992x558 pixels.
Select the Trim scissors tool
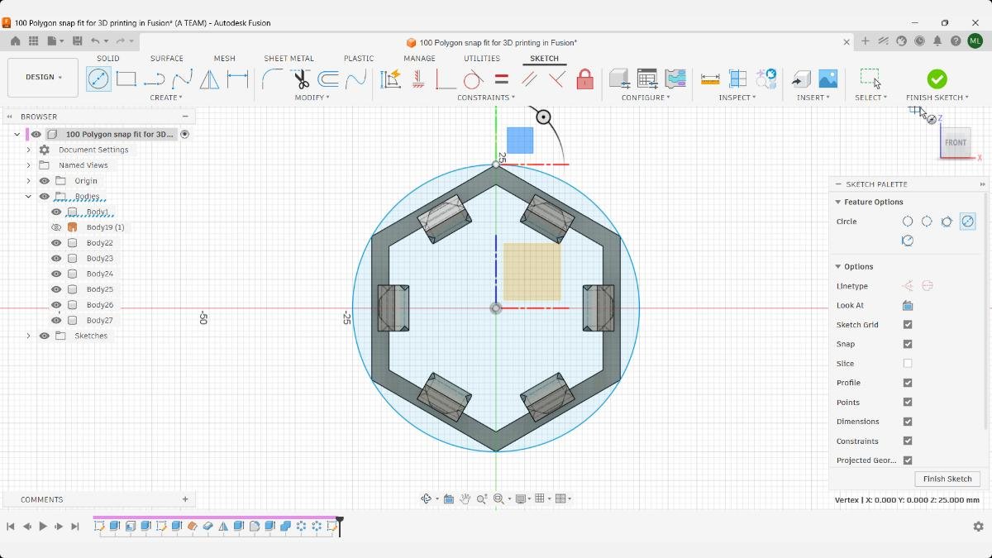pos(301,79)
